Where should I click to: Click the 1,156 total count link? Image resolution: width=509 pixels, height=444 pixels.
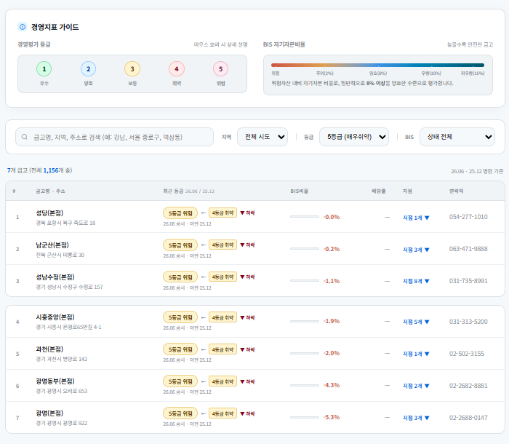[x=51, y=170]
